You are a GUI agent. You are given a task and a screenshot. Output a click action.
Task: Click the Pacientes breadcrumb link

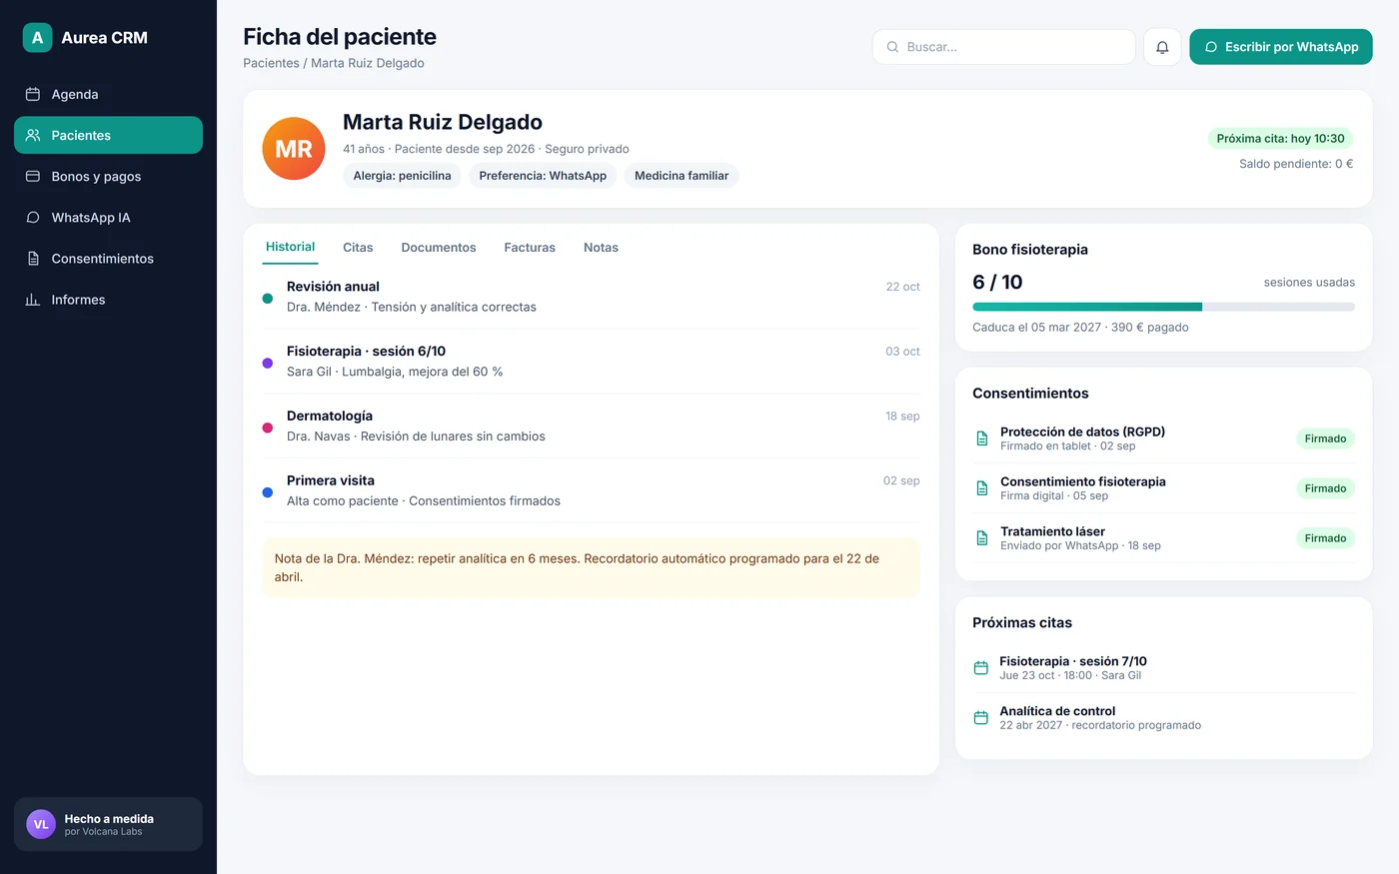[271, 63]
